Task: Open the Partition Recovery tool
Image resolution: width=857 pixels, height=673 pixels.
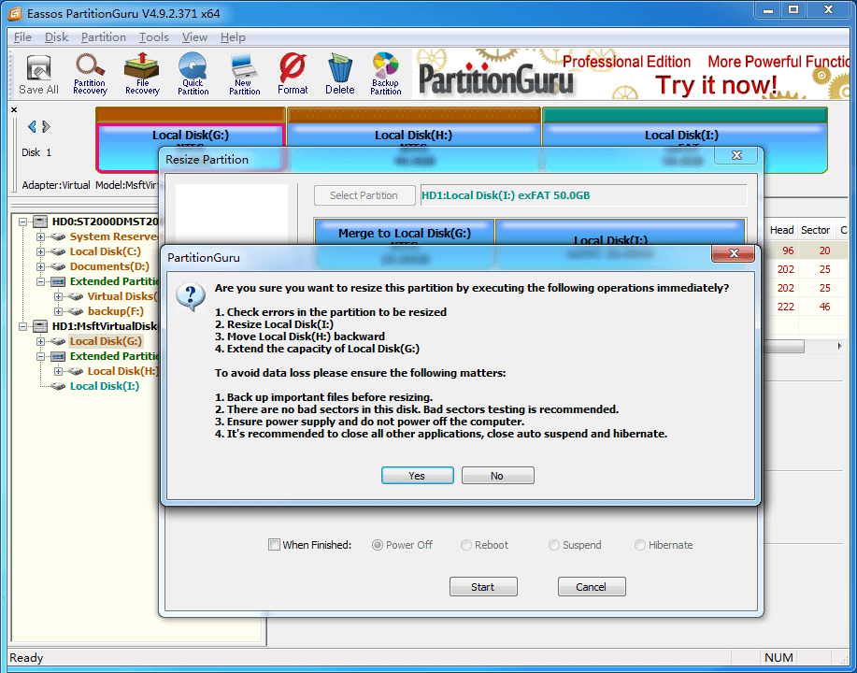Action: [x=90, y=75]
